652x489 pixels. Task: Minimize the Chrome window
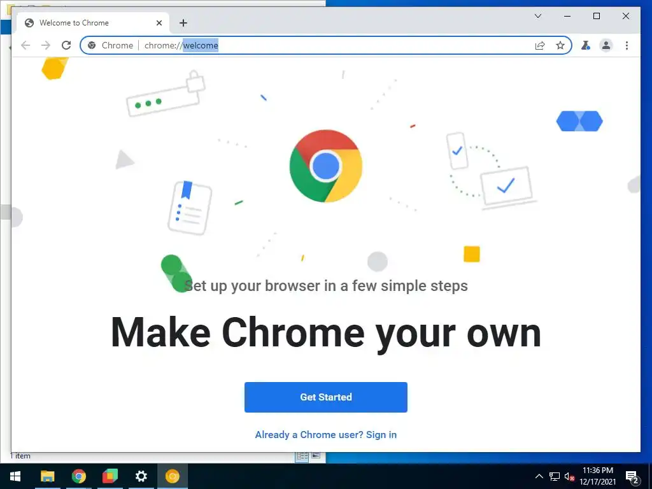567,16
